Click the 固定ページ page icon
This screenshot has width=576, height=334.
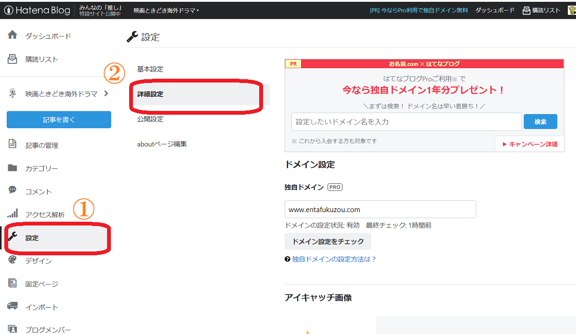tap(13, 283)
